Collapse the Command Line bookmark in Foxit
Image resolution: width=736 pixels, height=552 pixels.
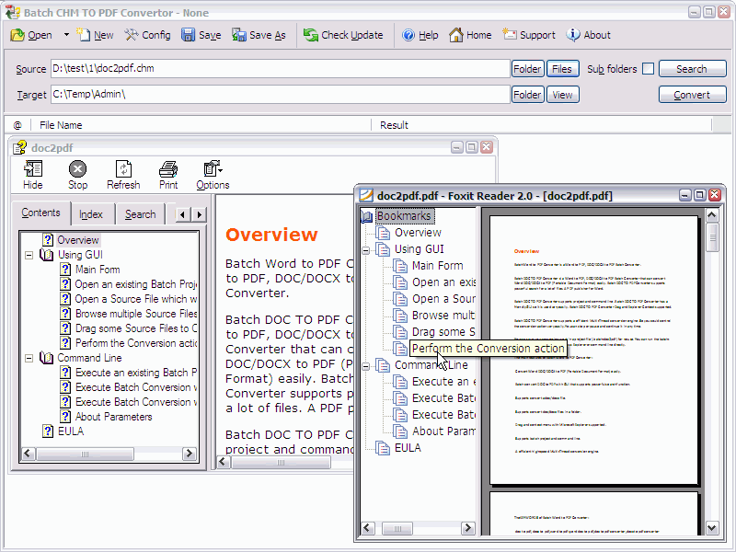tap(367, 365)
